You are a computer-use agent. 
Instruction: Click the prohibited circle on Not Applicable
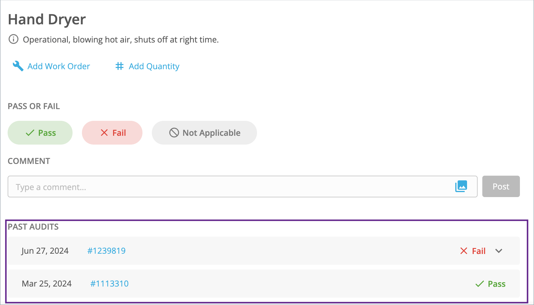pos(174,133)
